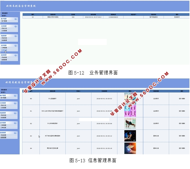Click 修改 for row 82 什么叫有氧锻炼
The image size is (190, 169).
[x=180, y=123]
